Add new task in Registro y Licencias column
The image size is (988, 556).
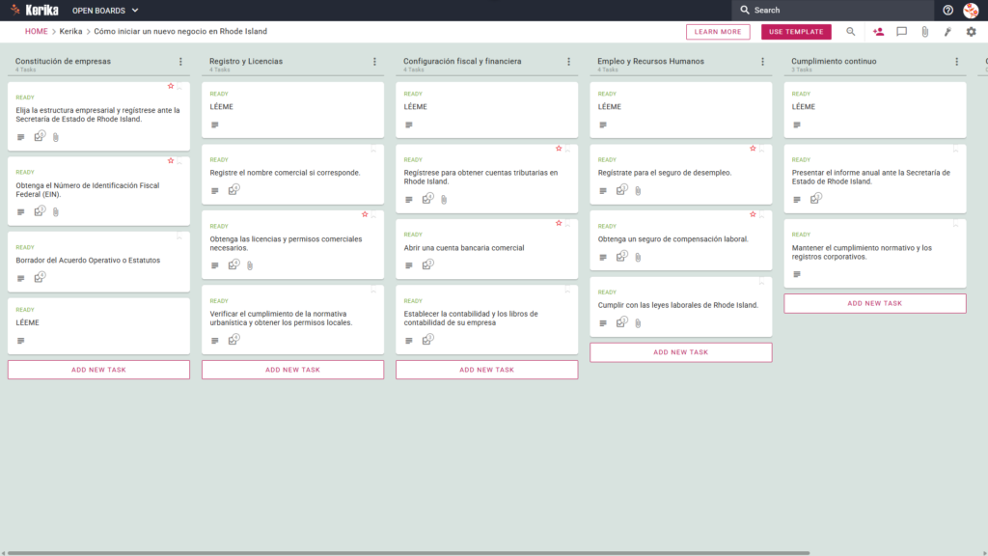(293, 370)
